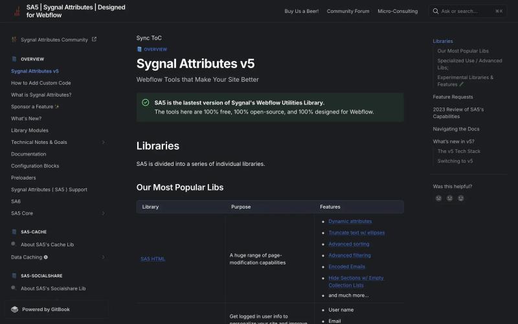Click the site title SA5 Sygnal Attributes

76,11
